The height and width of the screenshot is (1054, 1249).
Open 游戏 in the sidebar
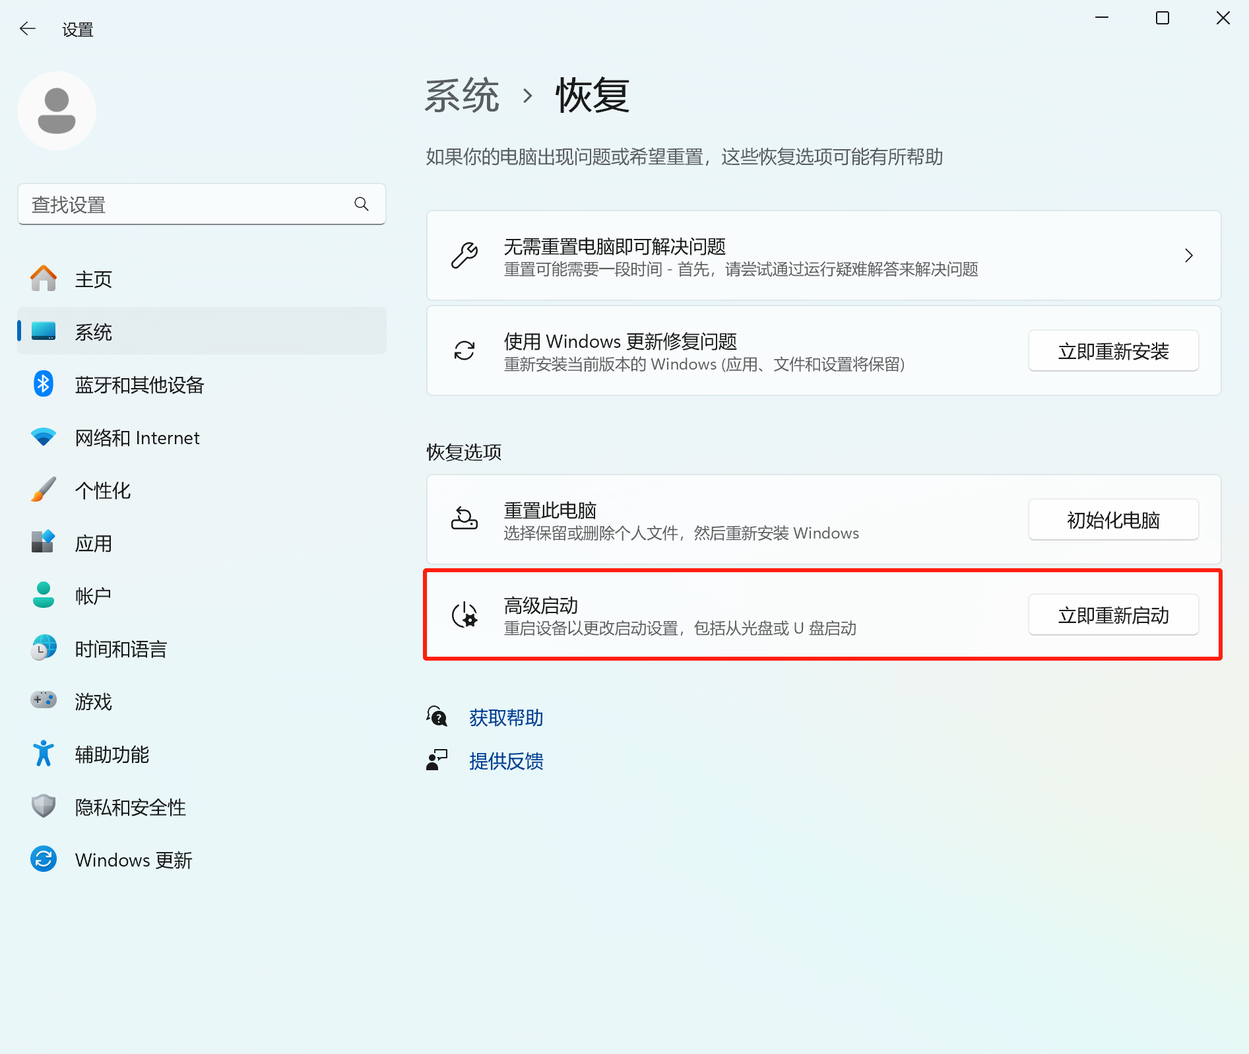[x=202, y=701]
